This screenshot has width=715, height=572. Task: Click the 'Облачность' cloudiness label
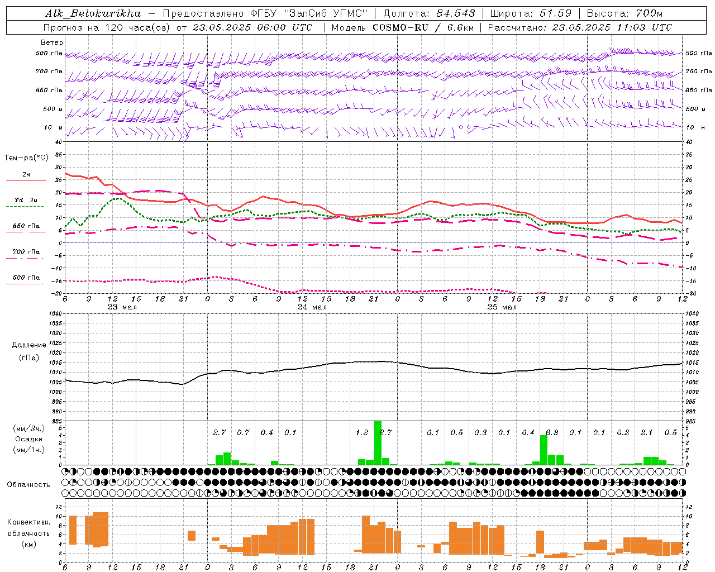28,484
